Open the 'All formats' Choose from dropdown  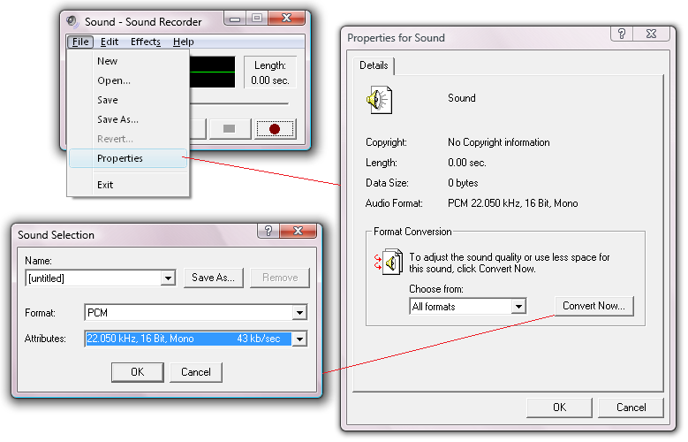point(518,307)
